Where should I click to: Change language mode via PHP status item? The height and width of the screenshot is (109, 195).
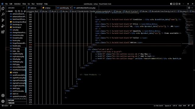point(184,106)
